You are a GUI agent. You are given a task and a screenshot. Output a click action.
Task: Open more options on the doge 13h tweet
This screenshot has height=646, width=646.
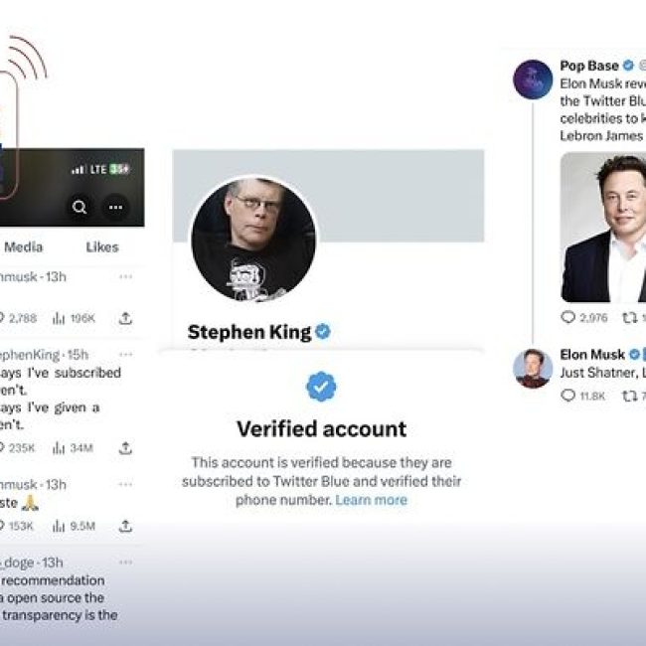tap(125, 563)
